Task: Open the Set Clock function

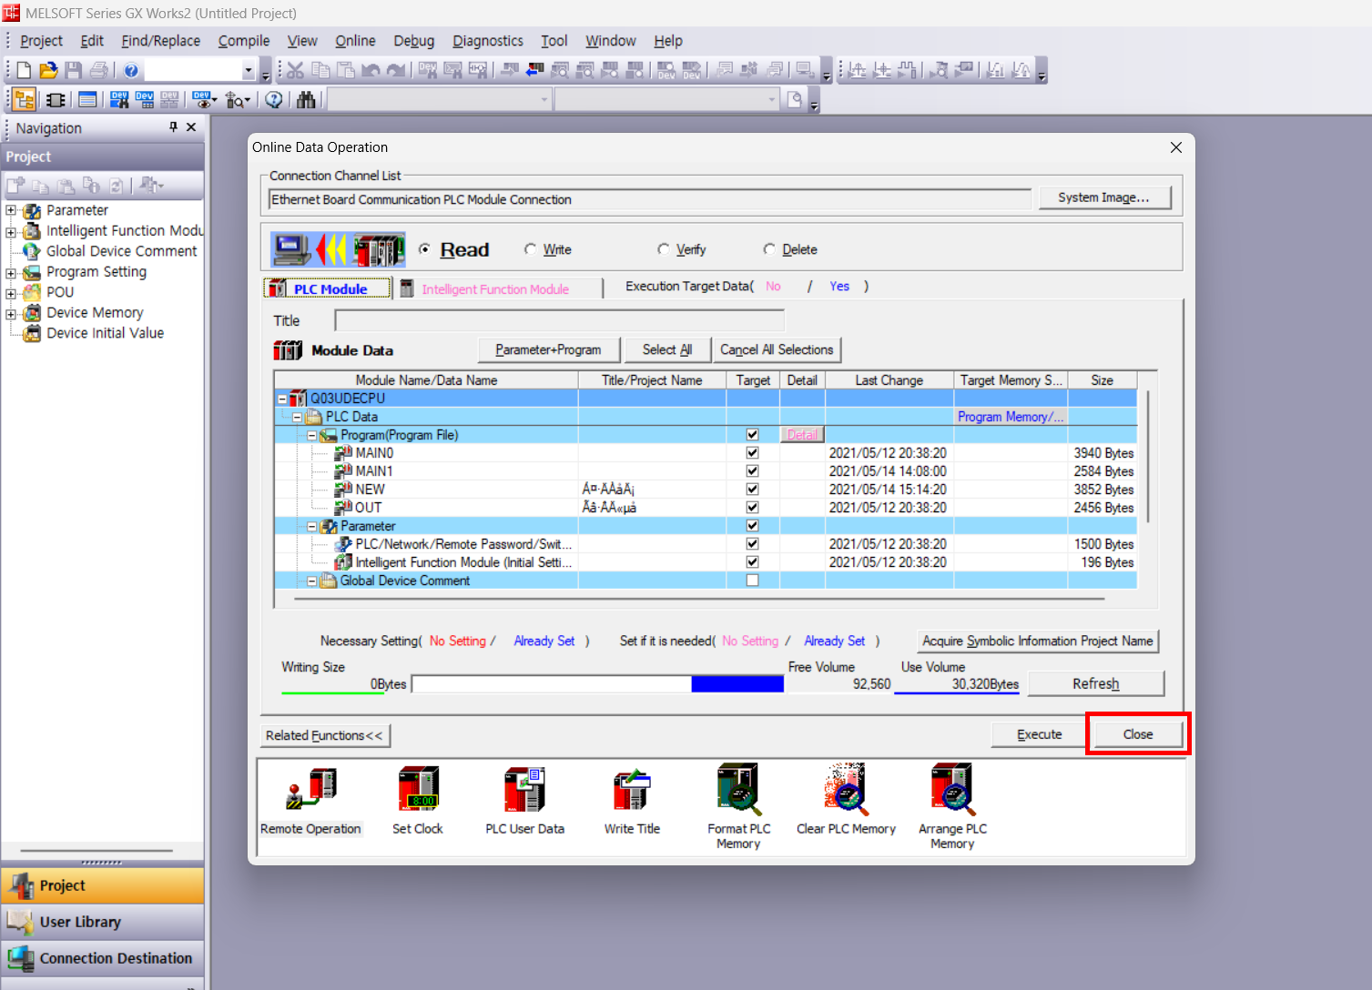Action: click(x=418, y=801)
